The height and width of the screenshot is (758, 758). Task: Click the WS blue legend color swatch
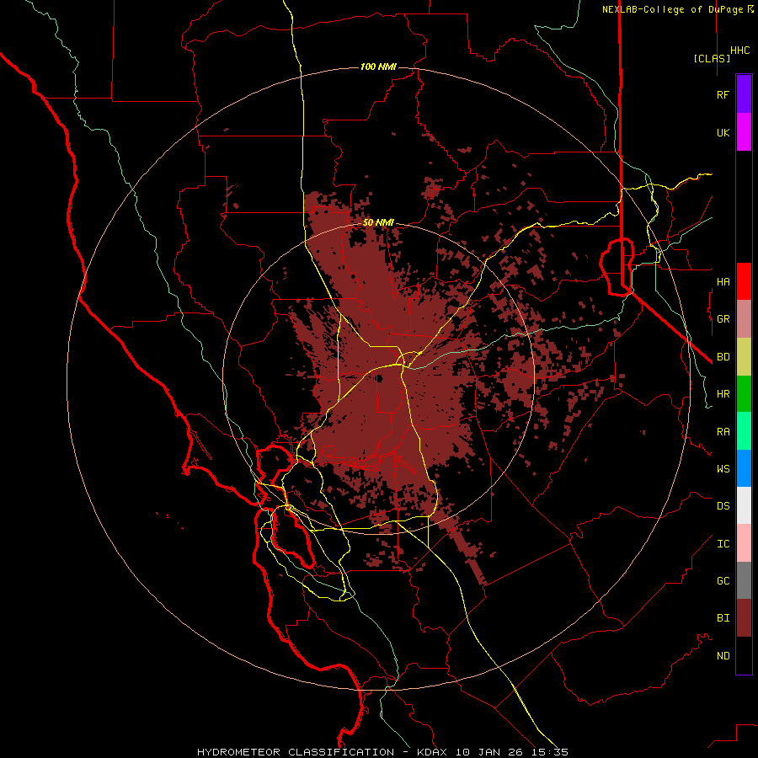point(744,468)
